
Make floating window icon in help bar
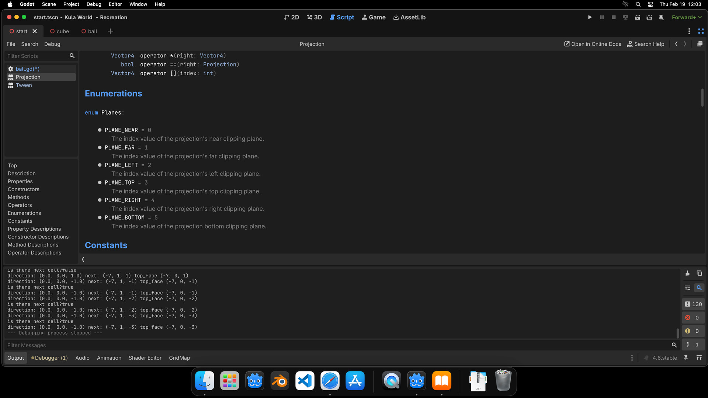tap(700, 44)
